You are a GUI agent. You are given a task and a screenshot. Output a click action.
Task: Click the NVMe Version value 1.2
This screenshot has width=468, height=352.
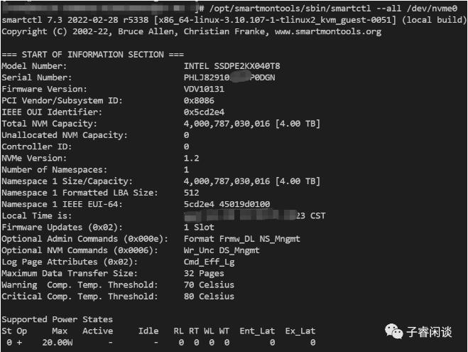(x=191, y=158)
